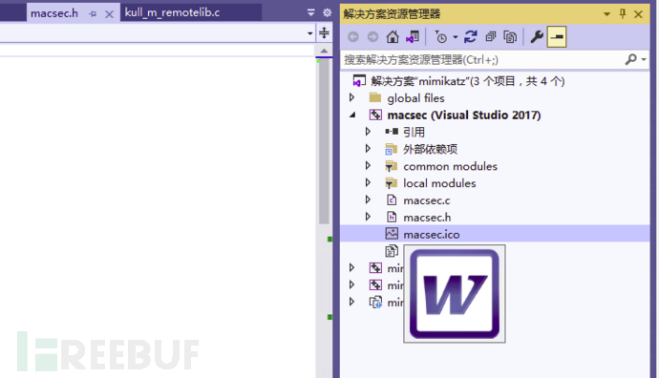
Task: Expand the global files folder
Action: pos(351,98)
